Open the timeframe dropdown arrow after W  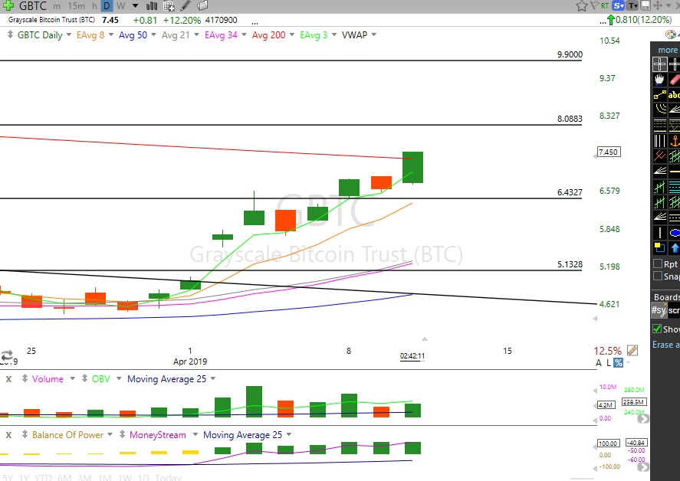[135, 6]
